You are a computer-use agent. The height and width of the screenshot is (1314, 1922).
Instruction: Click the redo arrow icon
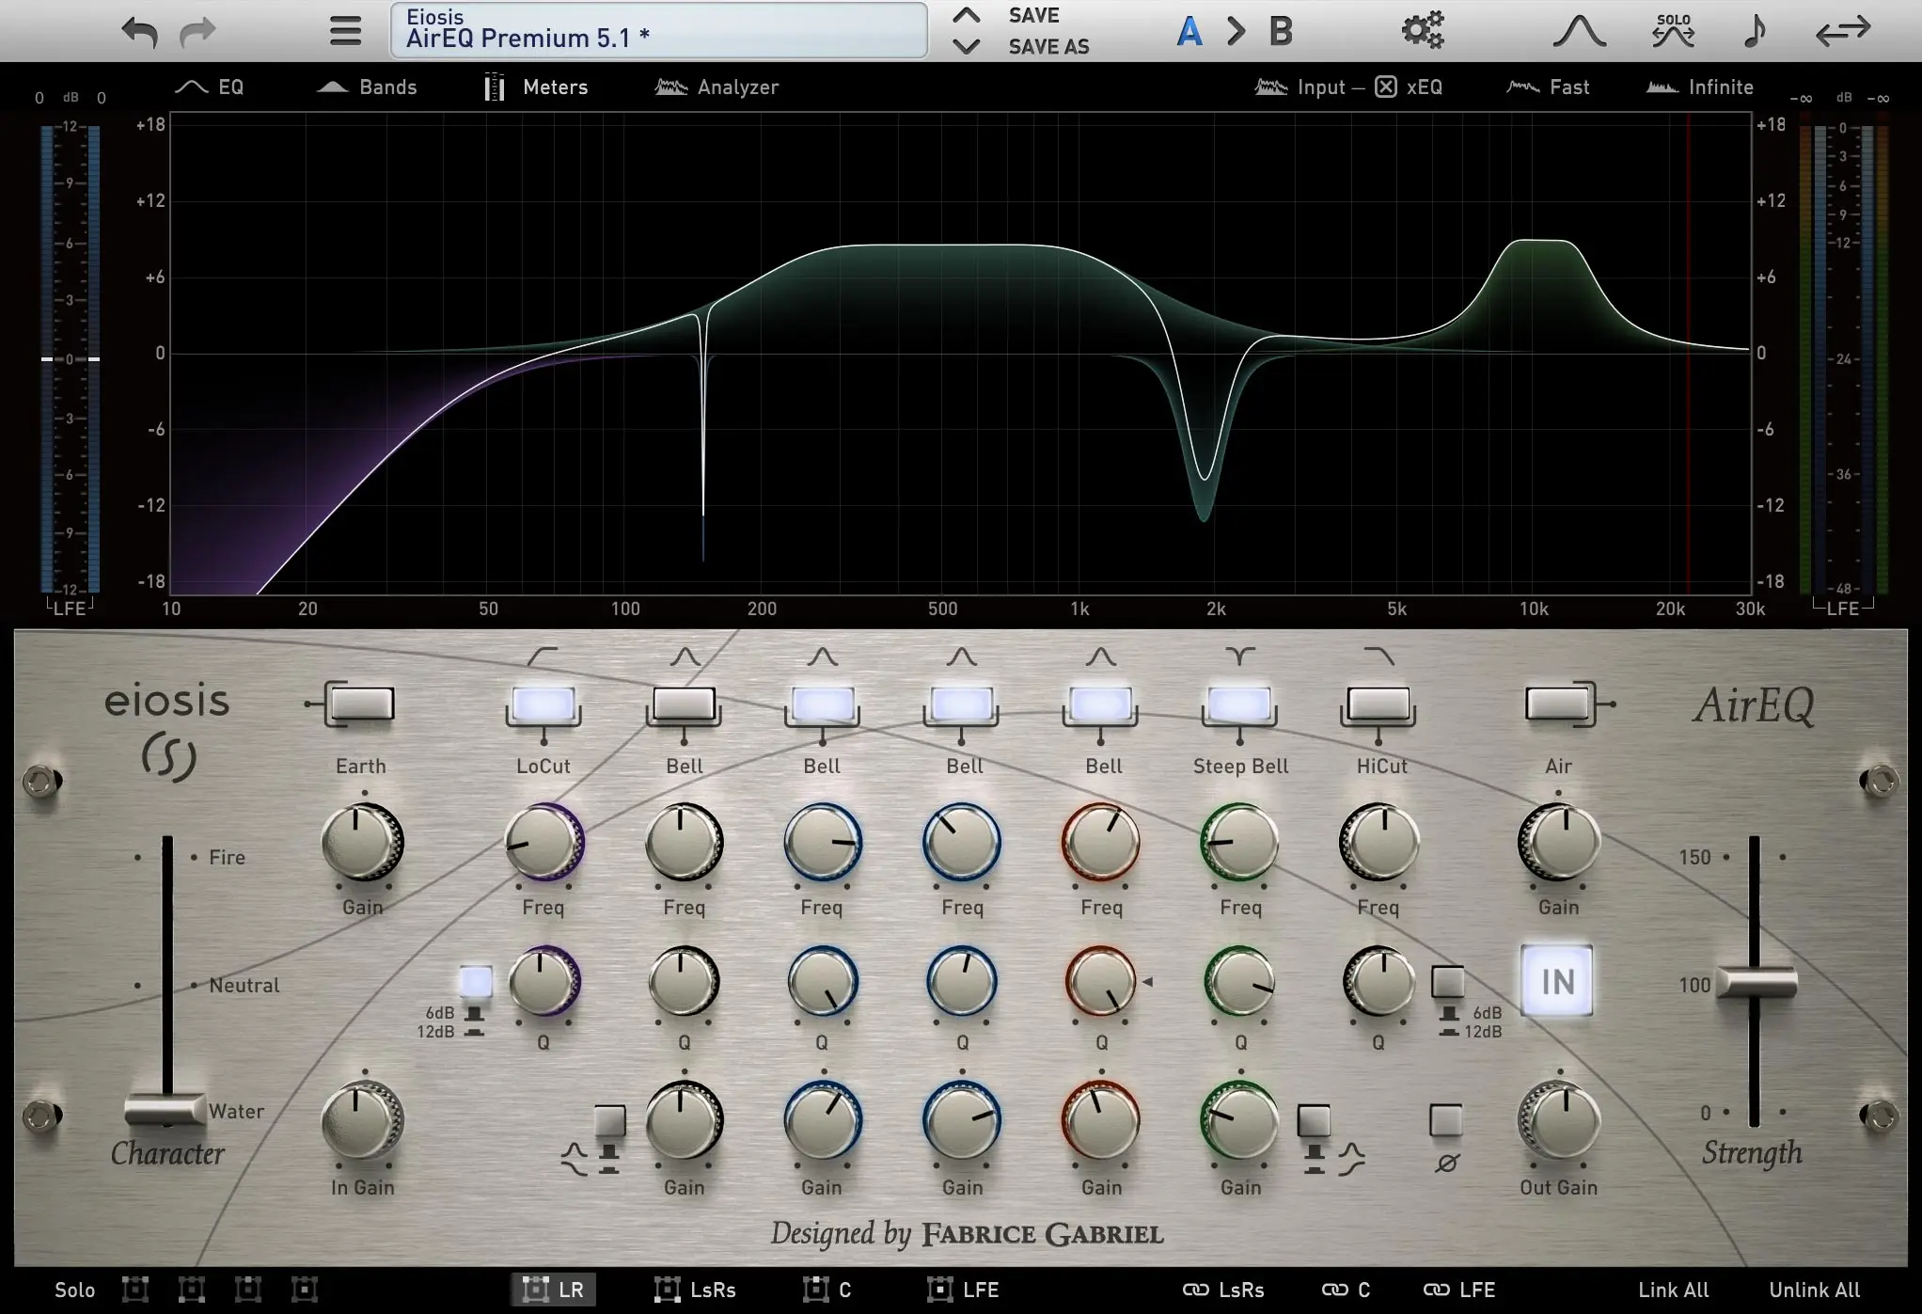[197, 32]
